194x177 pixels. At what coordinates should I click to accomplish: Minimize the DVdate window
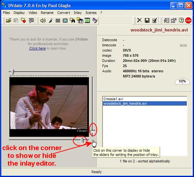coord(173,6)
